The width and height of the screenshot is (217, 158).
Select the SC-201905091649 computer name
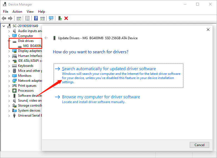(25, 26)
